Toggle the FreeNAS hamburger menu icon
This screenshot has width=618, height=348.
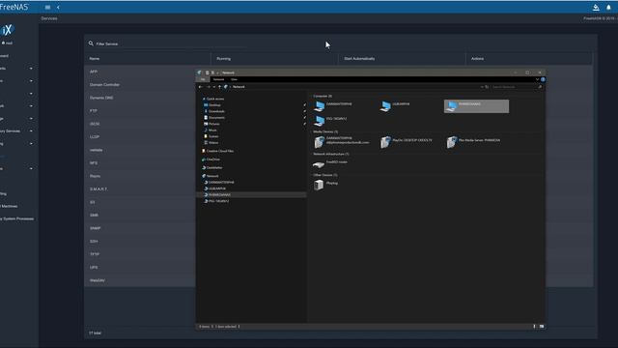click(x=47, y=7)
